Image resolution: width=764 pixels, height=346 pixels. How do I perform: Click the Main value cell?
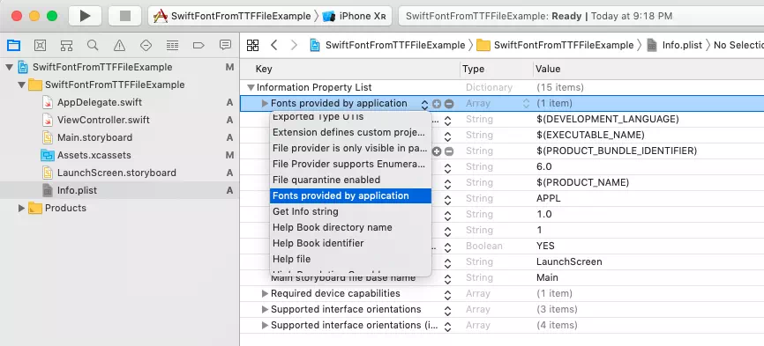coord(547,277)
